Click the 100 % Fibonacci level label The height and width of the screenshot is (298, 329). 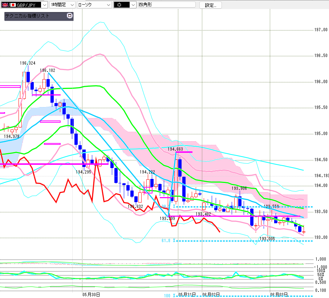(x=170, y=295)
